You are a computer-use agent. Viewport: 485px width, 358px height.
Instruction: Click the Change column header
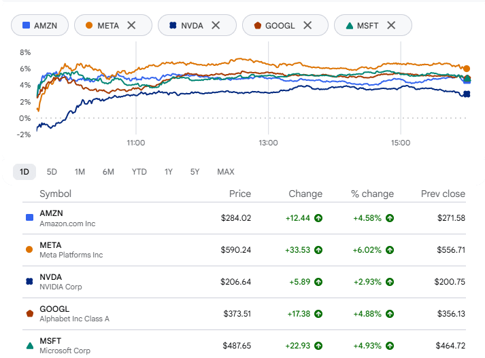coord(305,194)
